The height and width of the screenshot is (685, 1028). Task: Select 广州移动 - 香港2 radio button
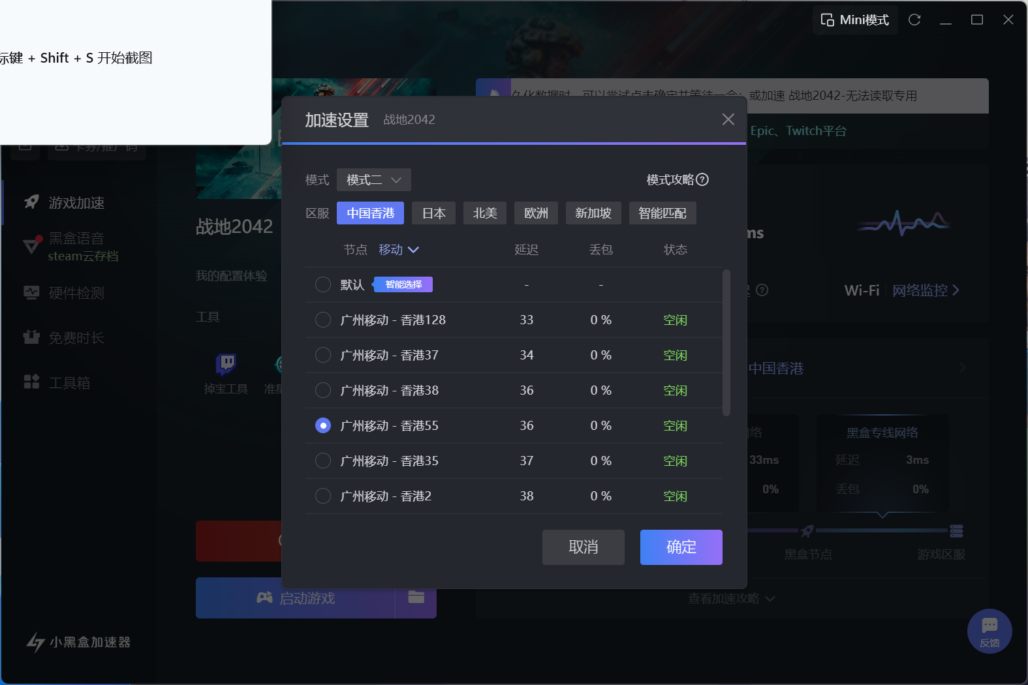[x=323, y=496]
